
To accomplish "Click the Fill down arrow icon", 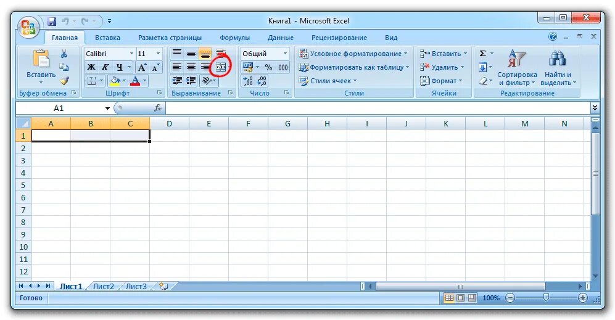I will coord(483,67).
